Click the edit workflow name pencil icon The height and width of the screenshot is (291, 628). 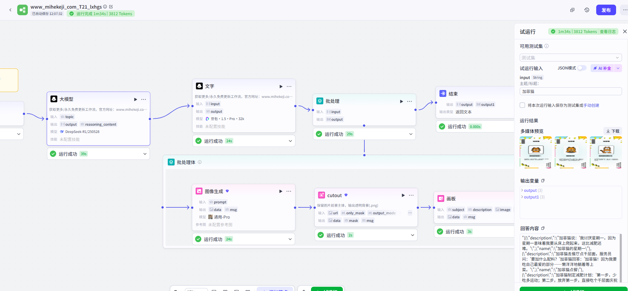111,7
